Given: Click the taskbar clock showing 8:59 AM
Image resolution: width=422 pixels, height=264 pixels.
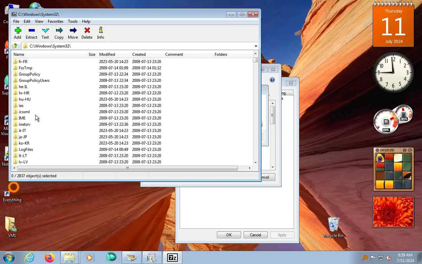Looking at the screenshot, I should (405, 258).
